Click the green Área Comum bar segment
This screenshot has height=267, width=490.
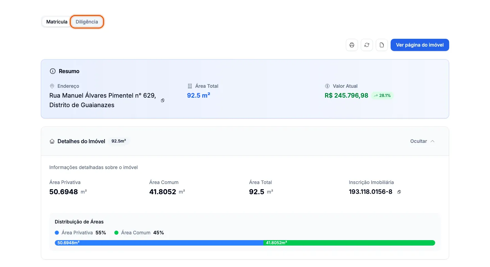tap(349, 243)
